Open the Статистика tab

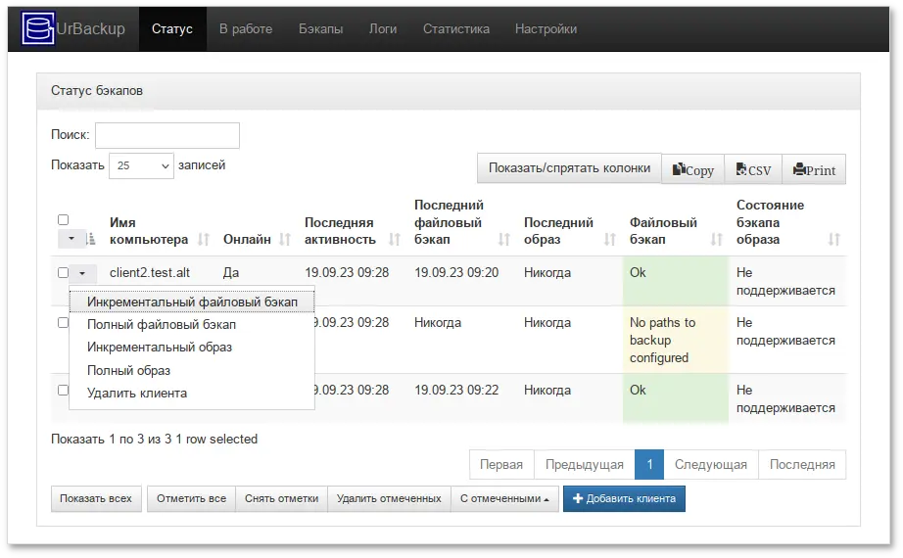point(456,28)
